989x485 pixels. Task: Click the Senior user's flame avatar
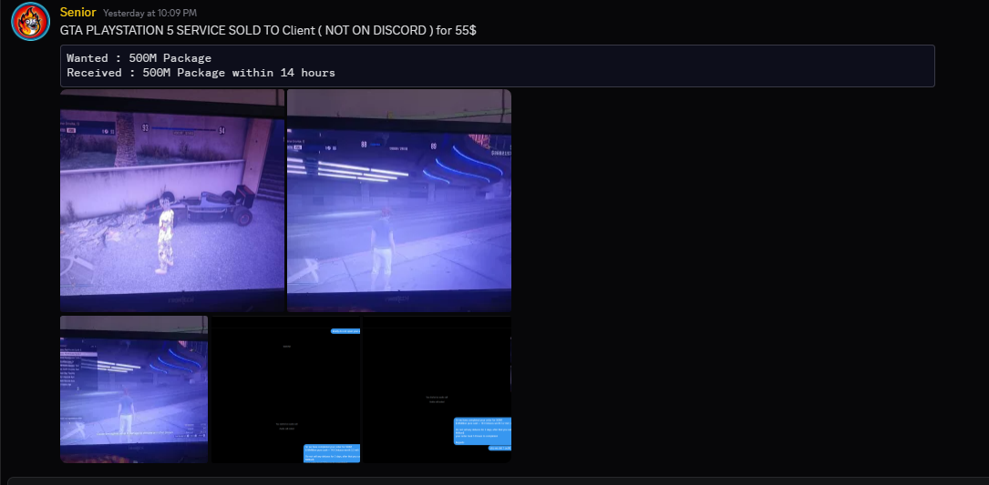30,22
